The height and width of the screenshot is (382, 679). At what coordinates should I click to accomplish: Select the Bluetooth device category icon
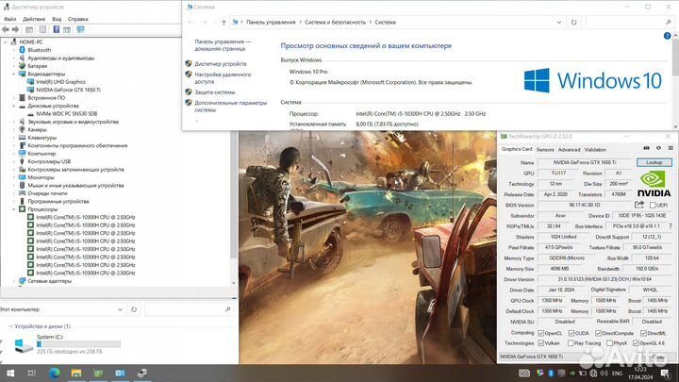click(x=22, y=50)
